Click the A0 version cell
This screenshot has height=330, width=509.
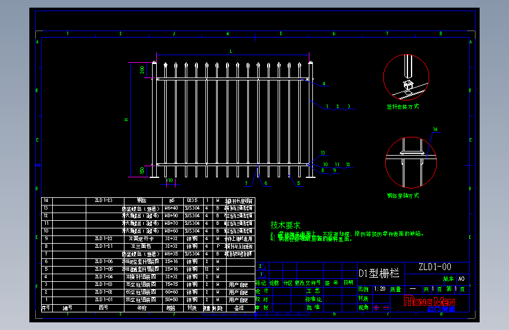[x=461, y=279]
